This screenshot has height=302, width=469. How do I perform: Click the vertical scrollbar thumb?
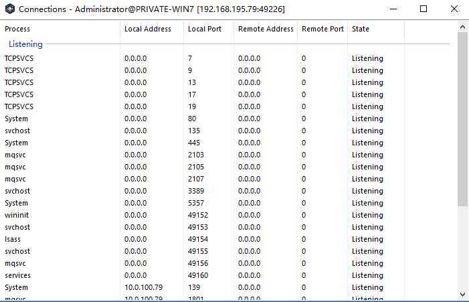coord(462,119)
